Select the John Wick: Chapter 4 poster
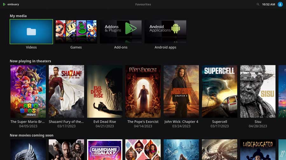Viewport: 286px width, 160px height. click(x=181, y=91)
